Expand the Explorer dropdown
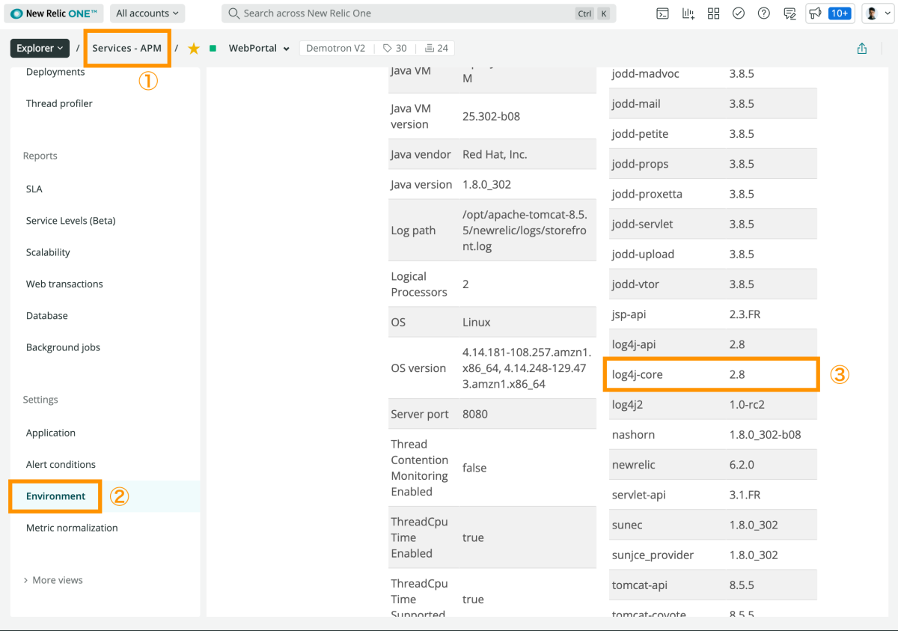The height and width of the screenshot is (631, 898). (x=40, y=49)
